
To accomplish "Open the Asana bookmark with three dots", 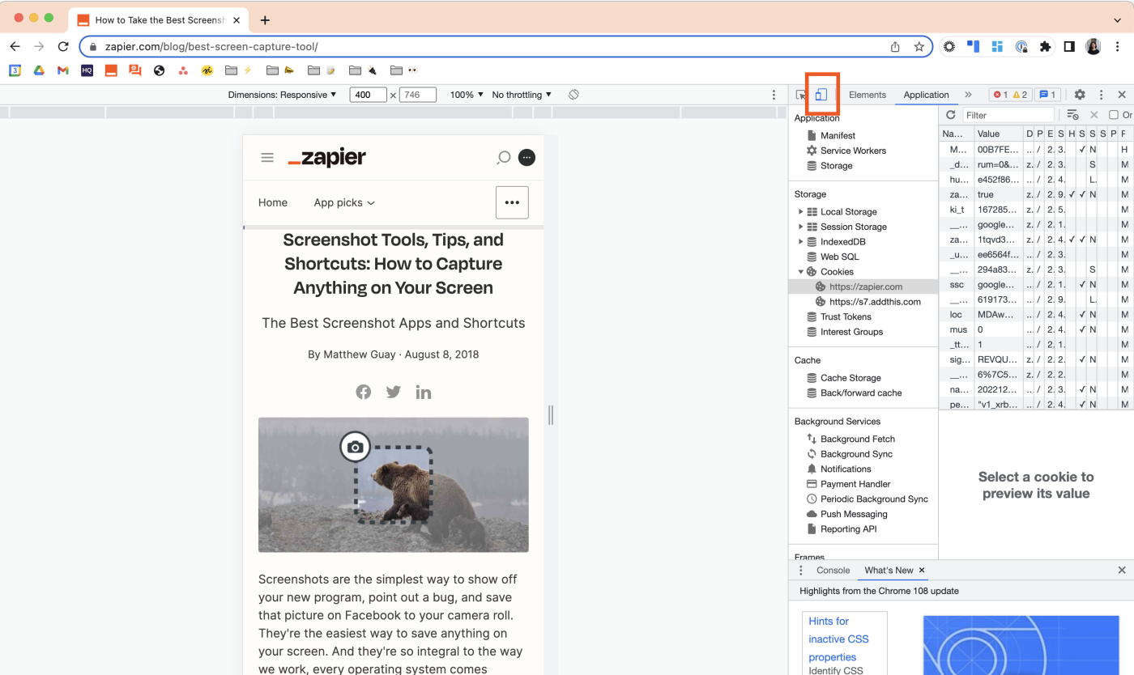I will tap(183, 70).
